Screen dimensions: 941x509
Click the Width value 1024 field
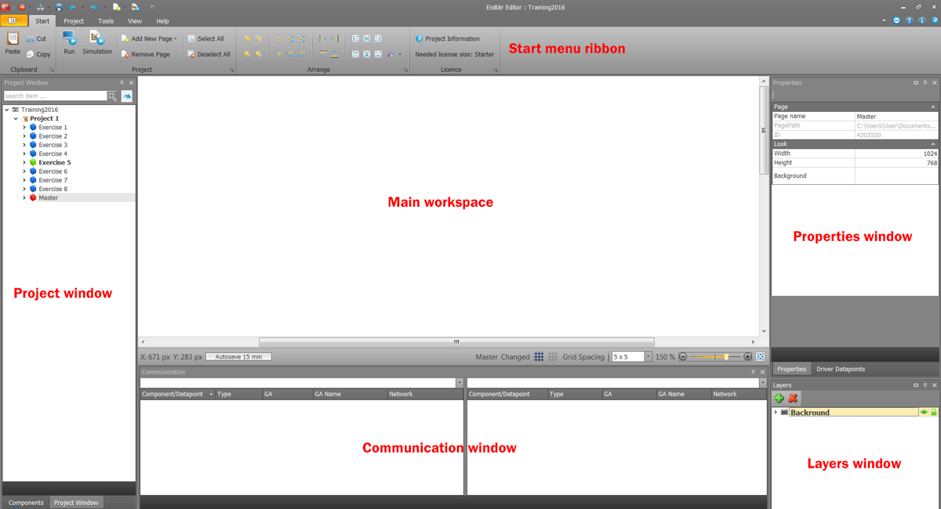point(896,153)
